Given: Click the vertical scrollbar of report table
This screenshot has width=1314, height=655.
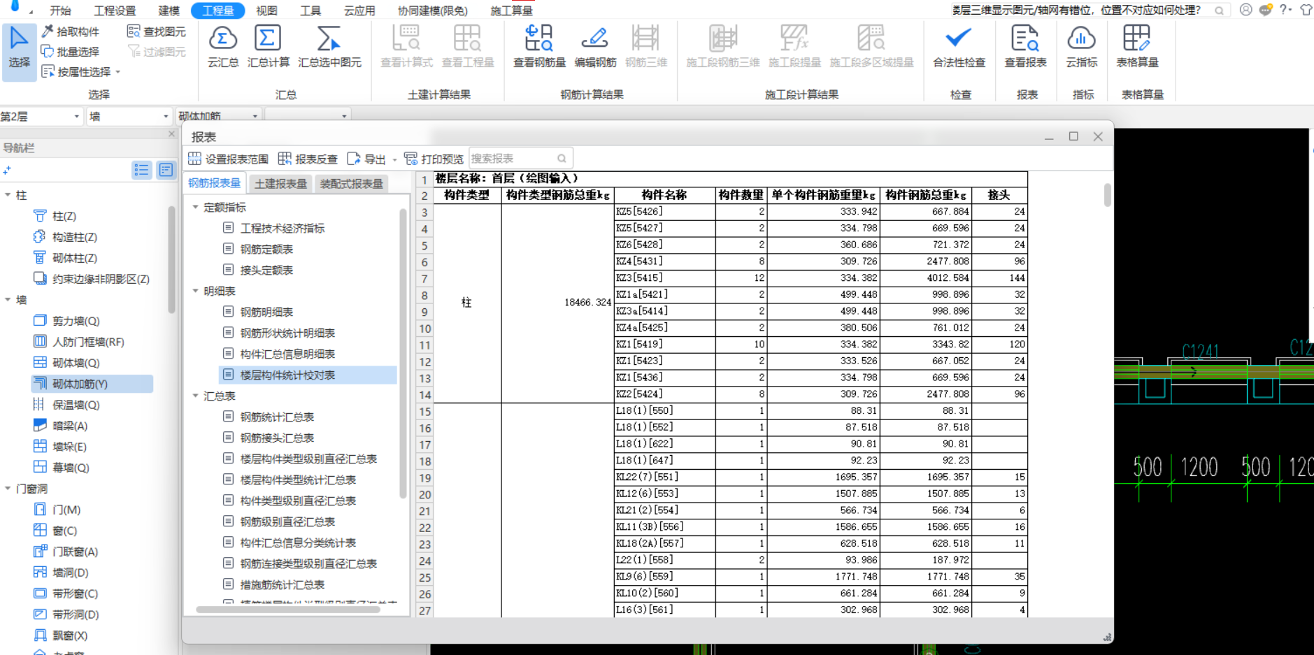Looking at the screenshot, I should [x=1107, y=195].
